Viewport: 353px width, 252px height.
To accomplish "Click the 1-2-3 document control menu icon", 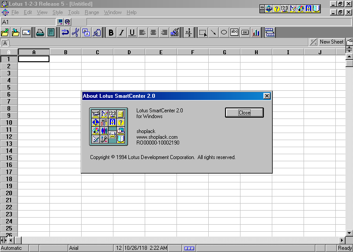I will (x=5, y=12).
